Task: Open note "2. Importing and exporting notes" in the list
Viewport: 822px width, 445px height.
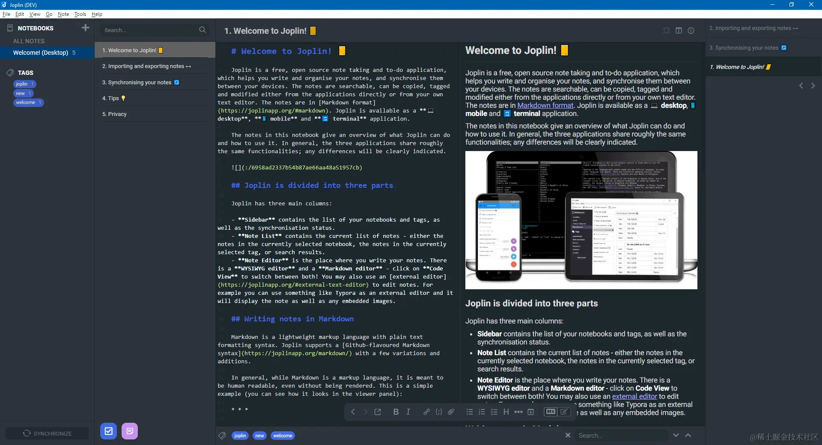Action: point(155,66)
